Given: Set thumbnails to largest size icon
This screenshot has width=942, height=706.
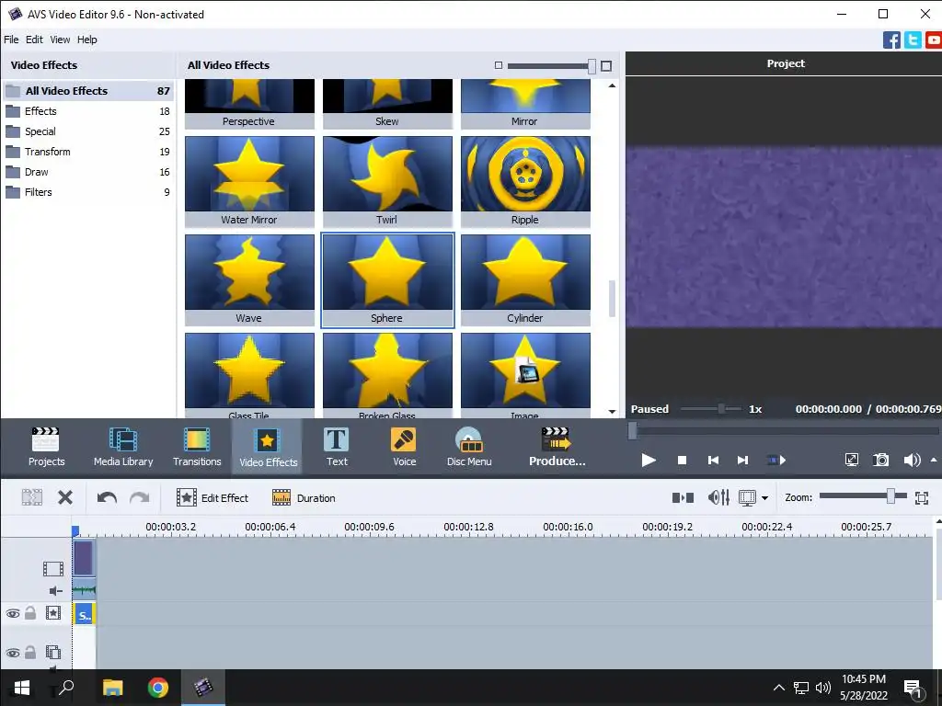Looking at the screenshot, I should click(x=606, y=66).
